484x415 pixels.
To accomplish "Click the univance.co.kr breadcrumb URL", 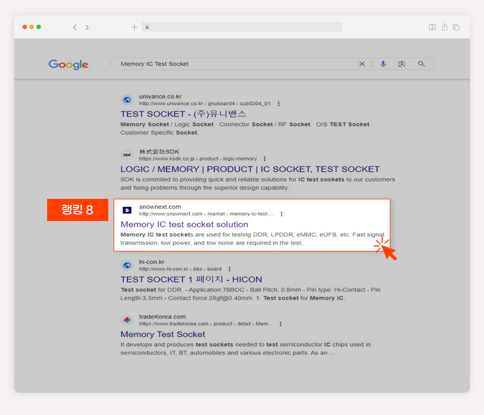I will (x=205, y=103).
